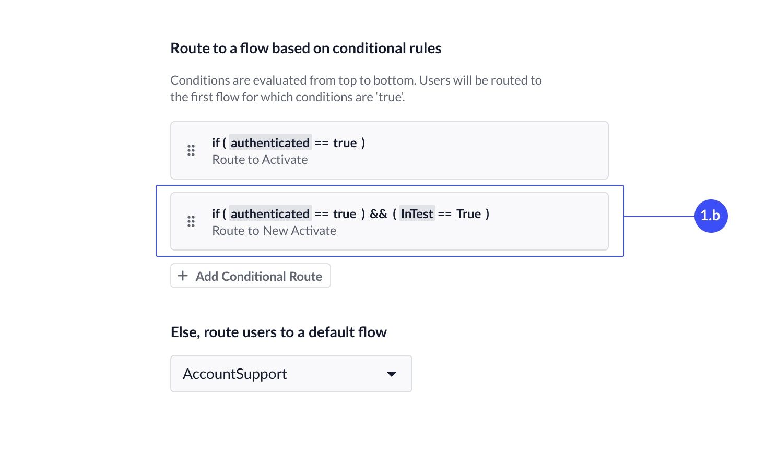Screen dimensions: 778x452
Task: Select authenticated chip in New Activate rule
Action: (270, 214)
